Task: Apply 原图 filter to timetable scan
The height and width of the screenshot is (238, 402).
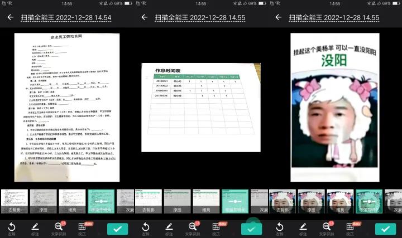Action: 177,202
